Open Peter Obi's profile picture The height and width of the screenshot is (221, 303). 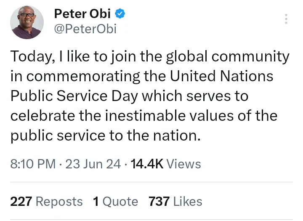point(27,22)
